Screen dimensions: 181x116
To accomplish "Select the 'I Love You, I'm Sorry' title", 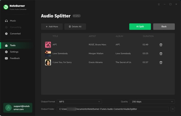I will [62, 62].
